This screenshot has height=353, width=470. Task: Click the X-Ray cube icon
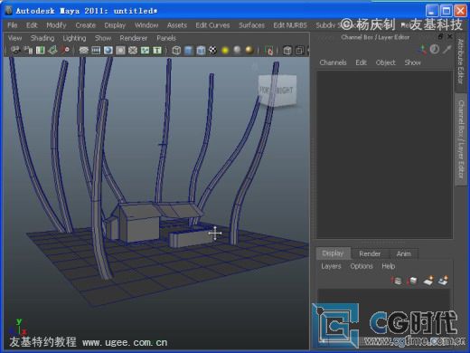[287, 50]
